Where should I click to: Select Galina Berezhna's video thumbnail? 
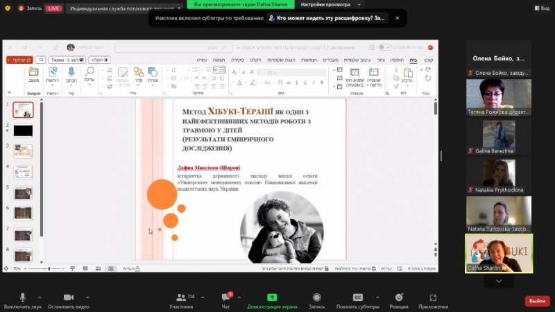pyautogui.click(x=498, y=134)
